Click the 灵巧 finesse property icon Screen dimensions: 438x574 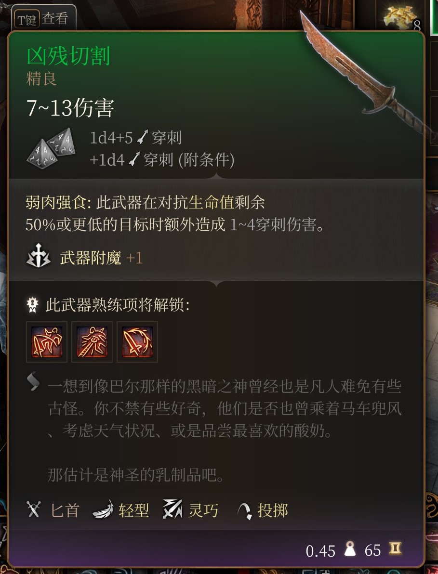(173, 509)
